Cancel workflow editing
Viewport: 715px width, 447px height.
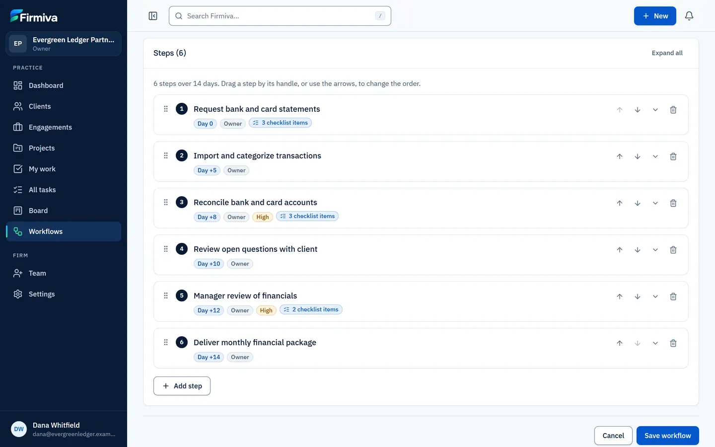coord(613,436)
